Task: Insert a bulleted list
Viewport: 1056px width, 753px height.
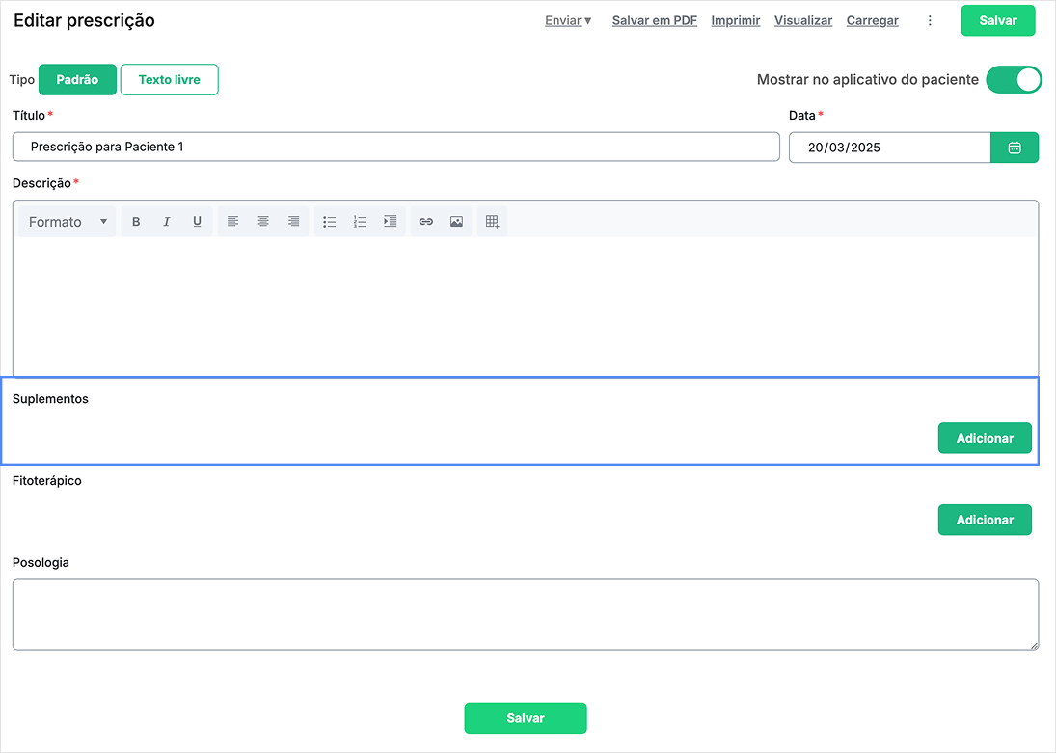Action: [329, 222]
